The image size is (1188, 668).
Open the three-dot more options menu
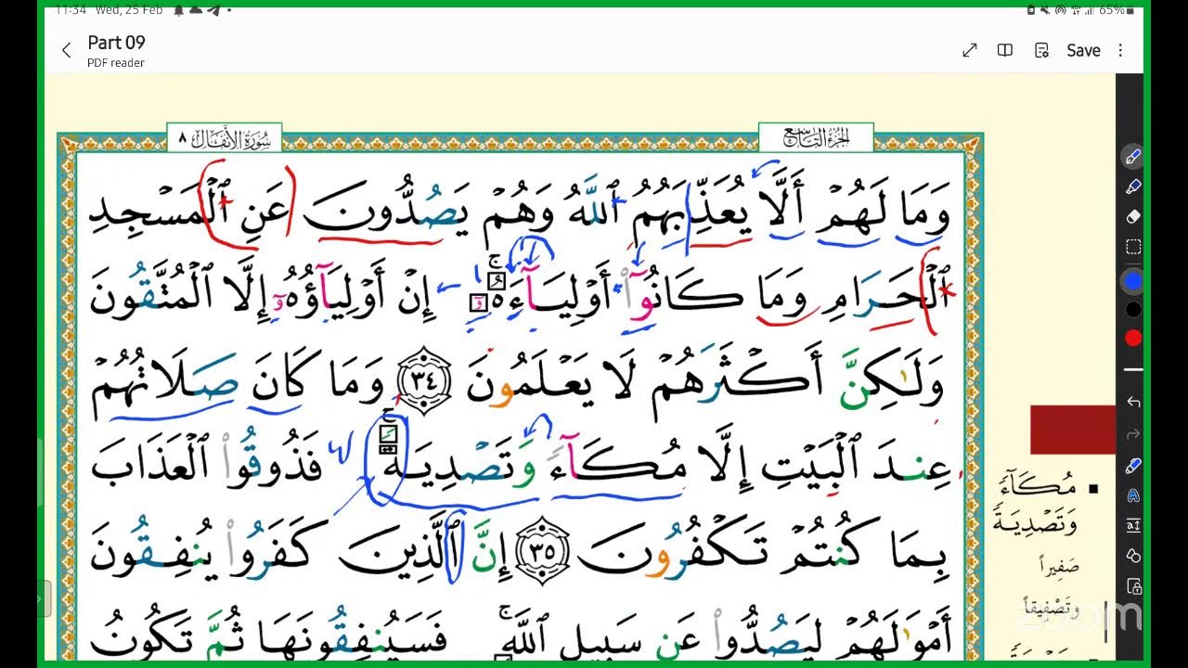coord(1120,50)
